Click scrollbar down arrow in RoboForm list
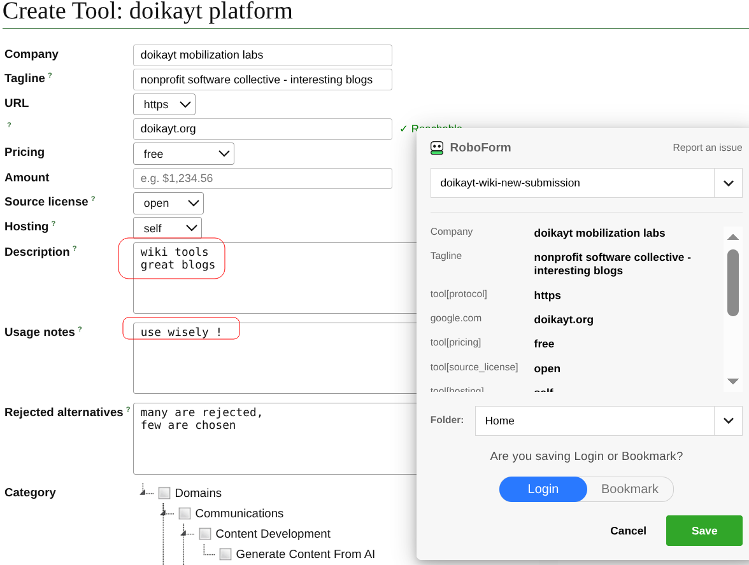 point(732,380)
